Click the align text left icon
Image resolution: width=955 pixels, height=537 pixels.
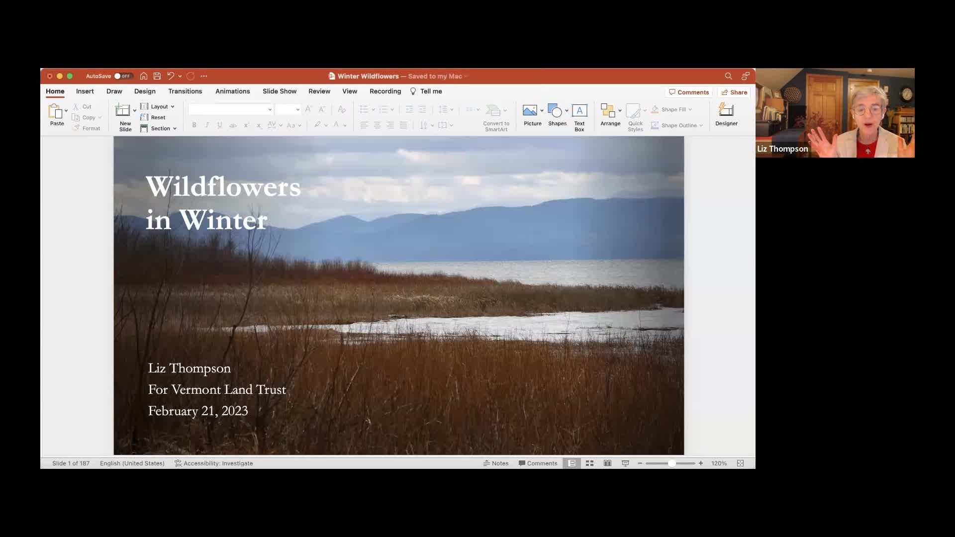[364, 125]
